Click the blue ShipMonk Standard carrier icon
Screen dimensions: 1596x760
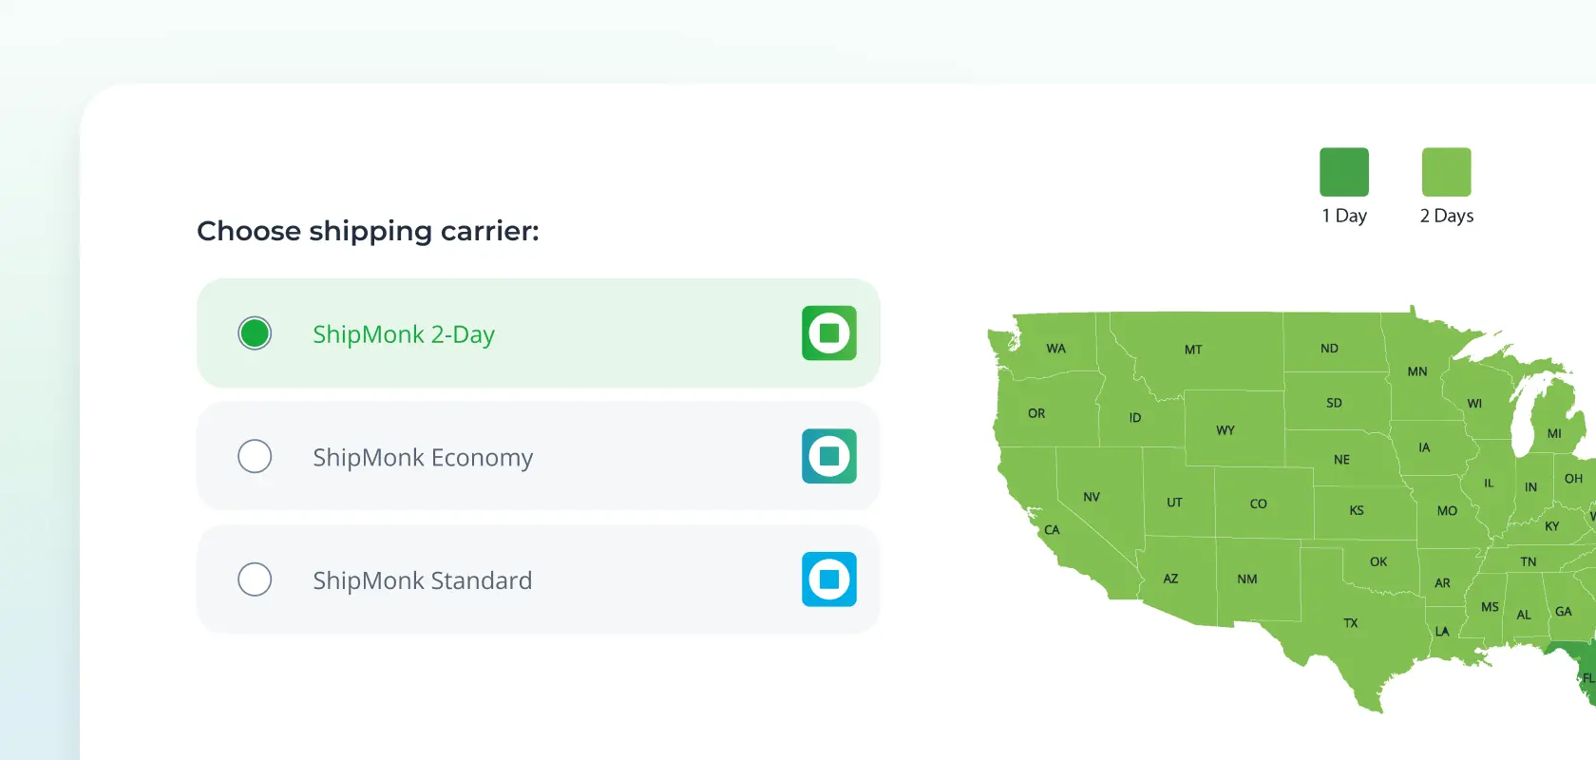828,579
